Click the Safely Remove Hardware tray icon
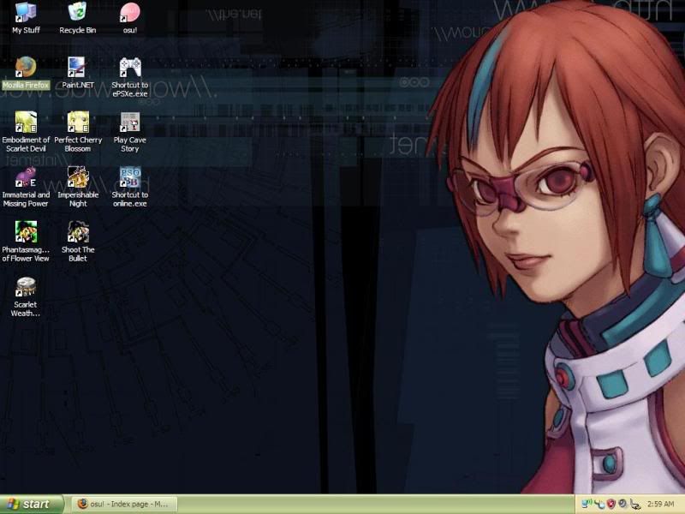This screenshot has width=685, height=514. 634,504
